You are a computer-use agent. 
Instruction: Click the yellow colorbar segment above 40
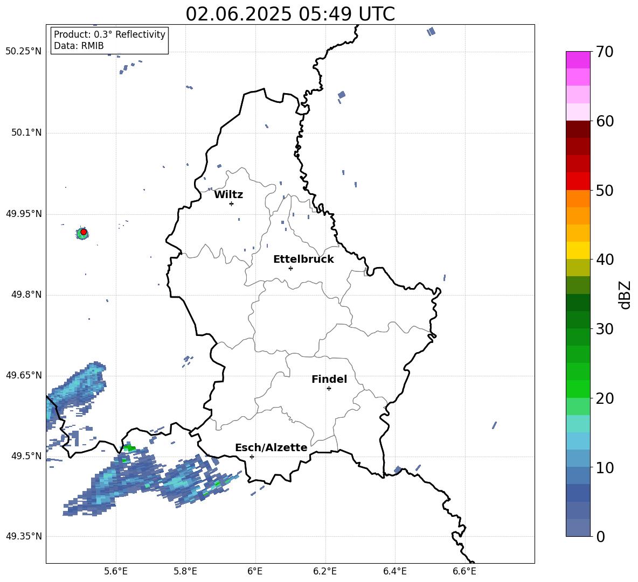[x=578, y=250]
